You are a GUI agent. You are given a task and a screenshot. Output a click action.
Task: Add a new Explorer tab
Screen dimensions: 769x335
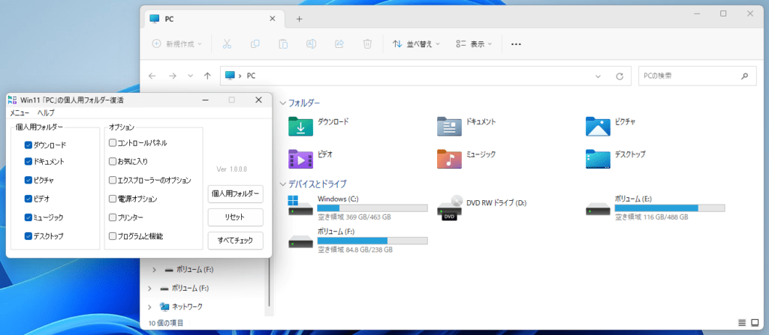(299, 19)
